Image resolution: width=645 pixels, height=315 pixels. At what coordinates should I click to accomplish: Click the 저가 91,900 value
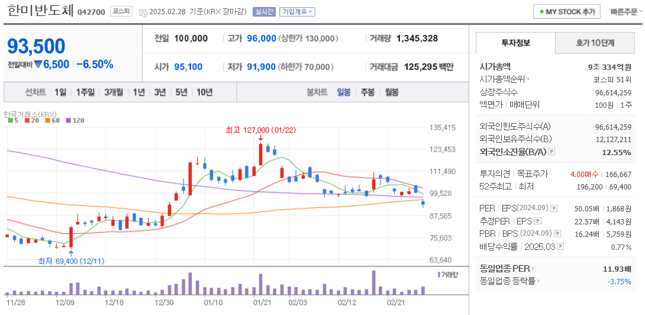(x=261, y=67)
